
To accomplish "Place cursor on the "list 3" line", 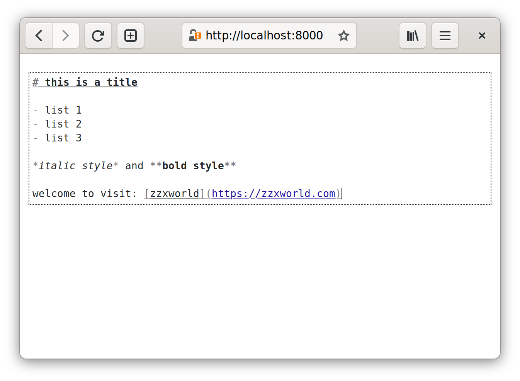I will [x=63, y=138].
